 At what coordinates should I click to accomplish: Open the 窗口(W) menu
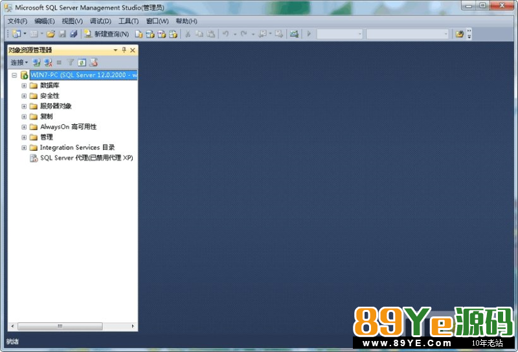click(x=157, y=21)
